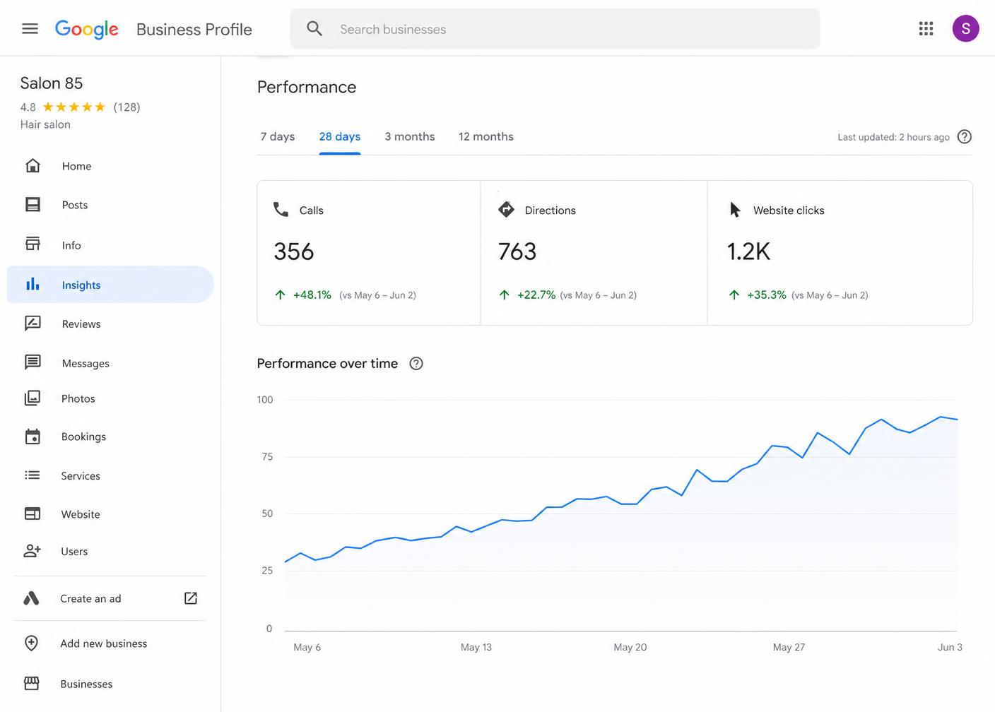Click the May 20 axis label
The height and width of the screenshot is (712, 995).
coord(630,647)
